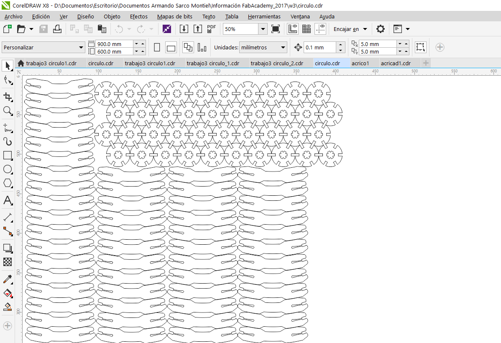Pick the Transparency checkerboard tool
The height and width of the screenshot is (343, 501).
tap(8, 262)
